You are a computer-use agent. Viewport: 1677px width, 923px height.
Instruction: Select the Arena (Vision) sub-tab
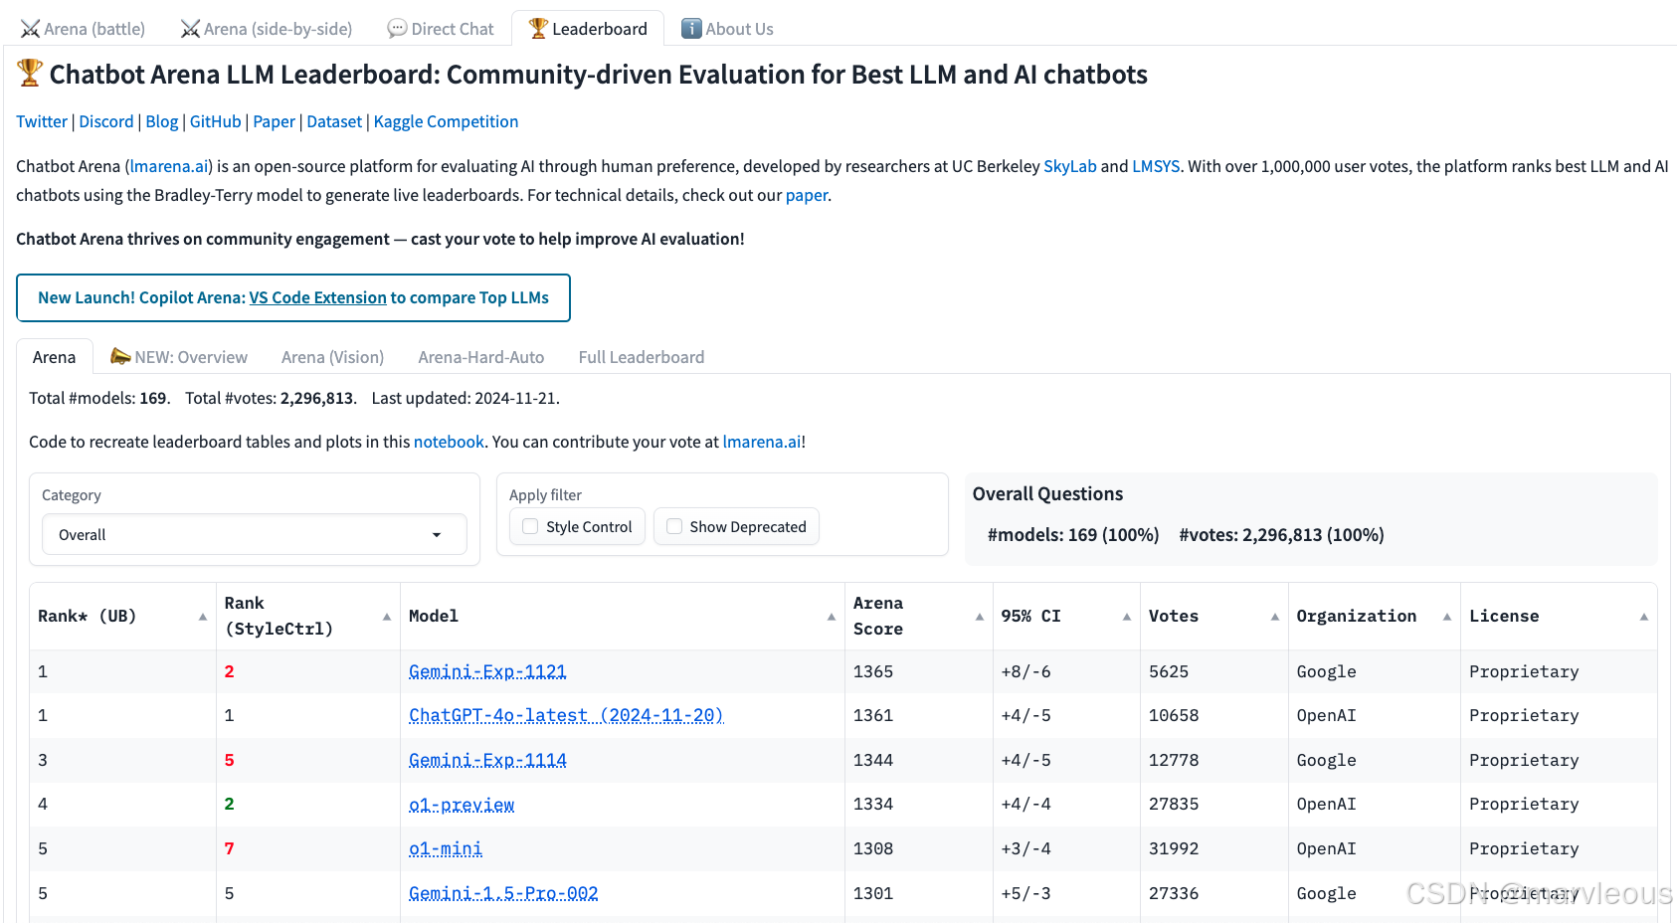pyautogui.click(x=332, y=357)
